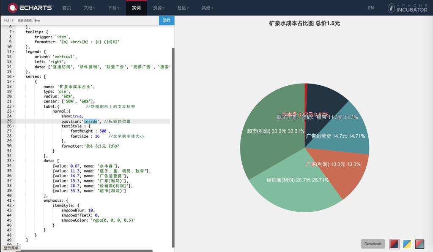Click the value 33.3 on line 39

point(75,191)
